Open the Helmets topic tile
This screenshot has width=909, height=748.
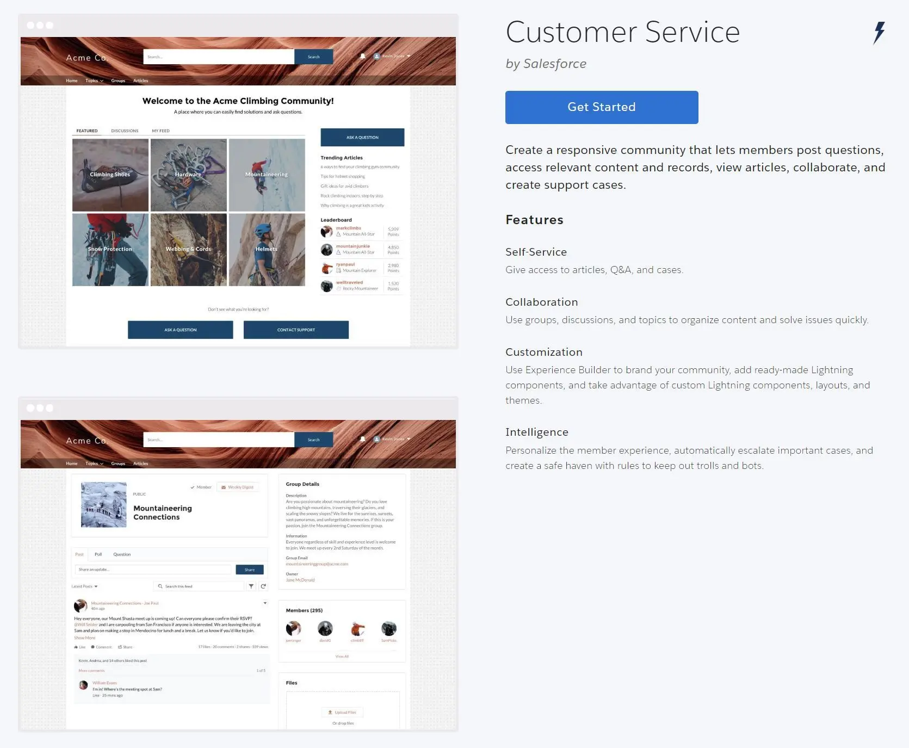[x=267, y=250]
